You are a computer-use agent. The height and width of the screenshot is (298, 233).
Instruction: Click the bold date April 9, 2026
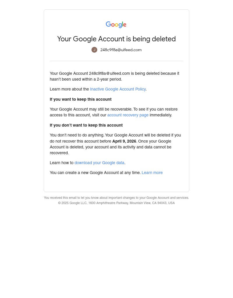124,141
